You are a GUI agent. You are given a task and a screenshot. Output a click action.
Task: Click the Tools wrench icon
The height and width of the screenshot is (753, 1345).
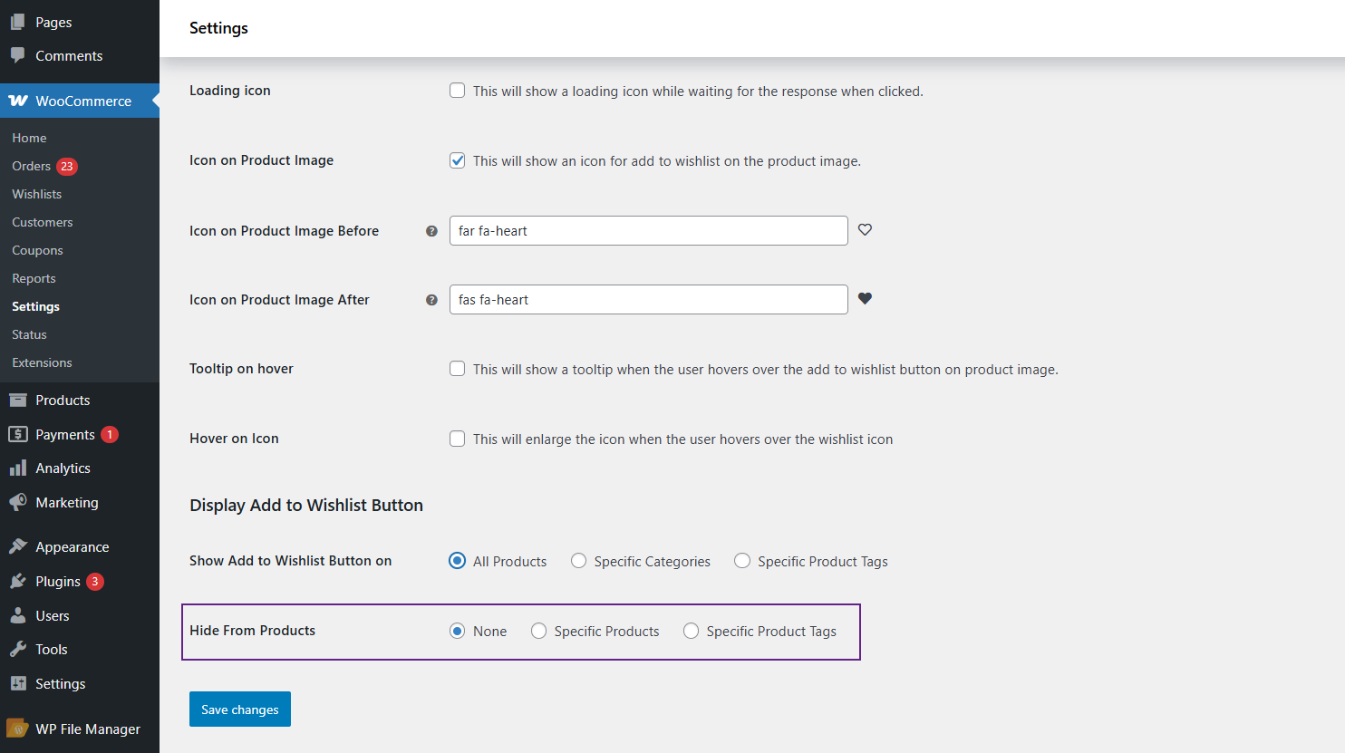(x=18, y=649)
